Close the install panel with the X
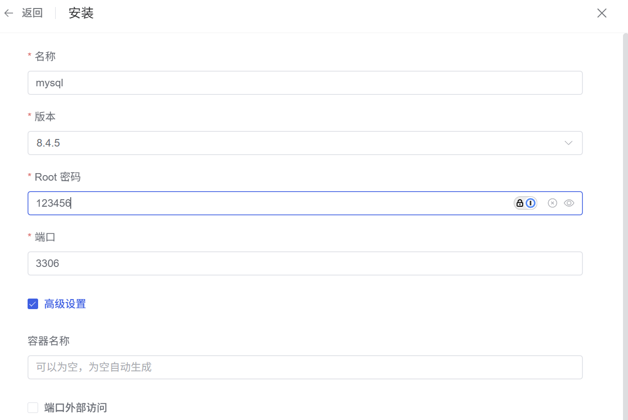The image size is (628, 420). tap(602, 14)
